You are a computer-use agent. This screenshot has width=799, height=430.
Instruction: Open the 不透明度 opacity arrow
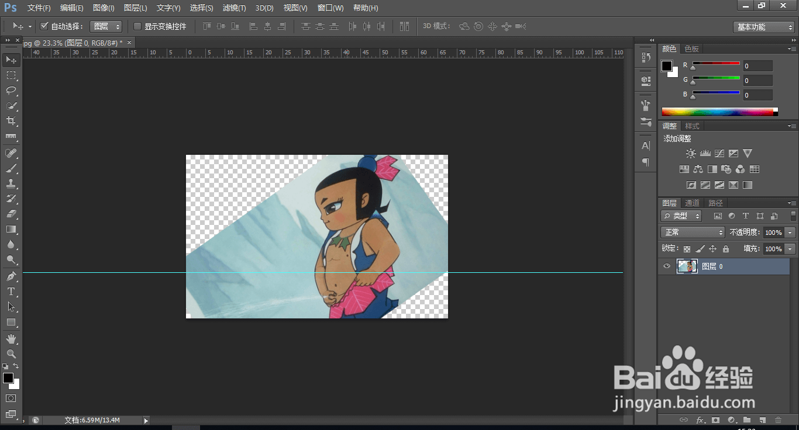coord(791,233)
